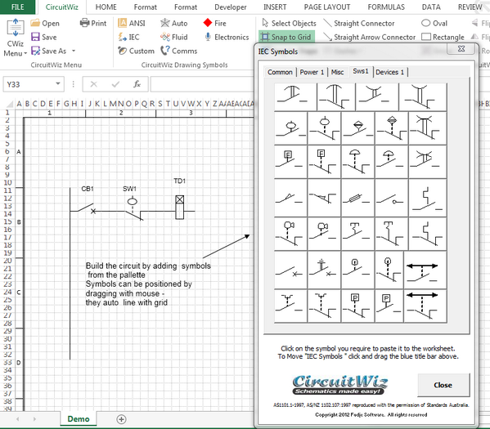This screenshot has width=490, height=429.
Task: Switch to the HOME ribbon tab
Action: (x=106, y=7)
